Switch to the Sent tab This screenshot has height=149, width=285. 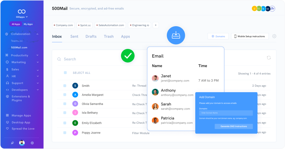pyautogui.click(x=74, y=36)
